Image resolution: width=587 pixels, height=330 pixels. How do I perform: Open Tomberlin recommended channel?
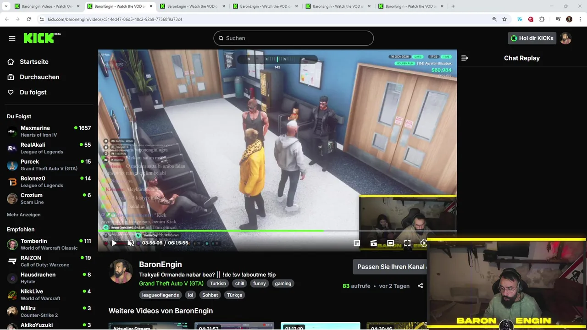point(49,244)
